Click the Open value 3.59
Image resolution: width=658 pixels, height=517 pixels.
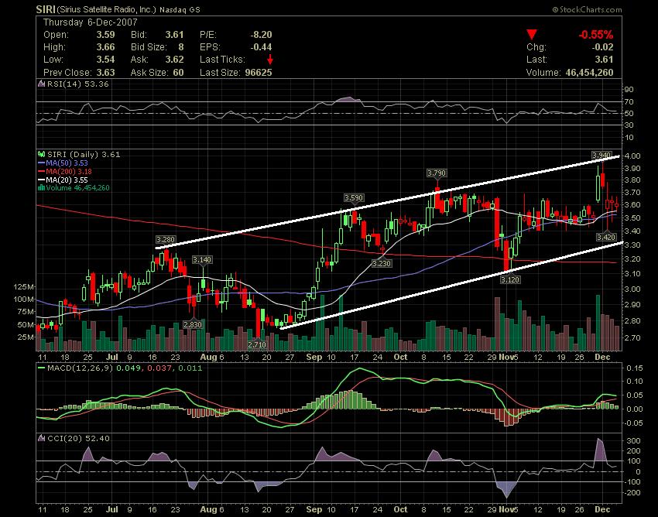tap(105, 34)
